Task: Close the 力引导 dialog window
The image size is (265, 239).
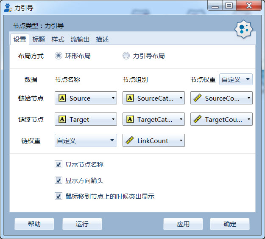Action: [249, 6]
